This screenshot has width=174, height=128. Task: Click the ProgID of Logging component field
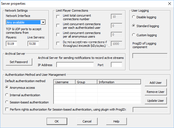click(150, 56)
